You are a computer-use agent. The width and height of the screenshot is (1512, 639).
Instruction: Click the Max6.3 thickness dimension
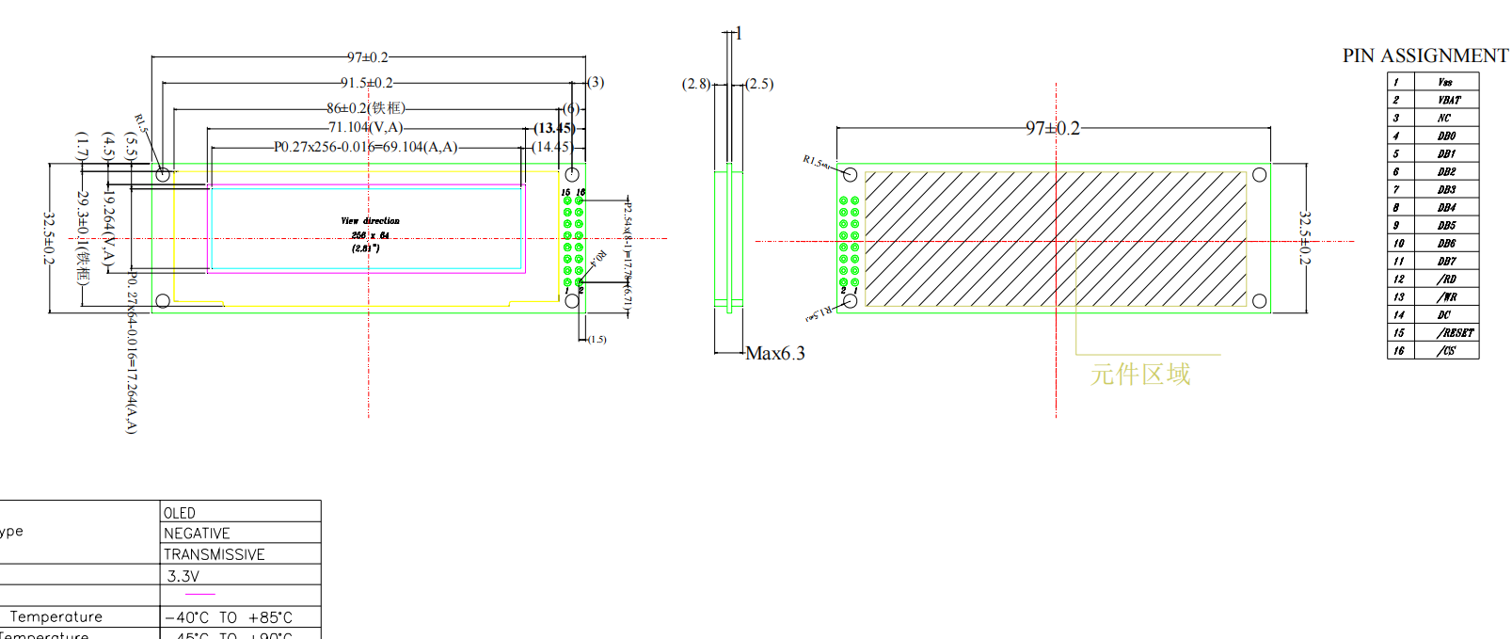[774, 354]
